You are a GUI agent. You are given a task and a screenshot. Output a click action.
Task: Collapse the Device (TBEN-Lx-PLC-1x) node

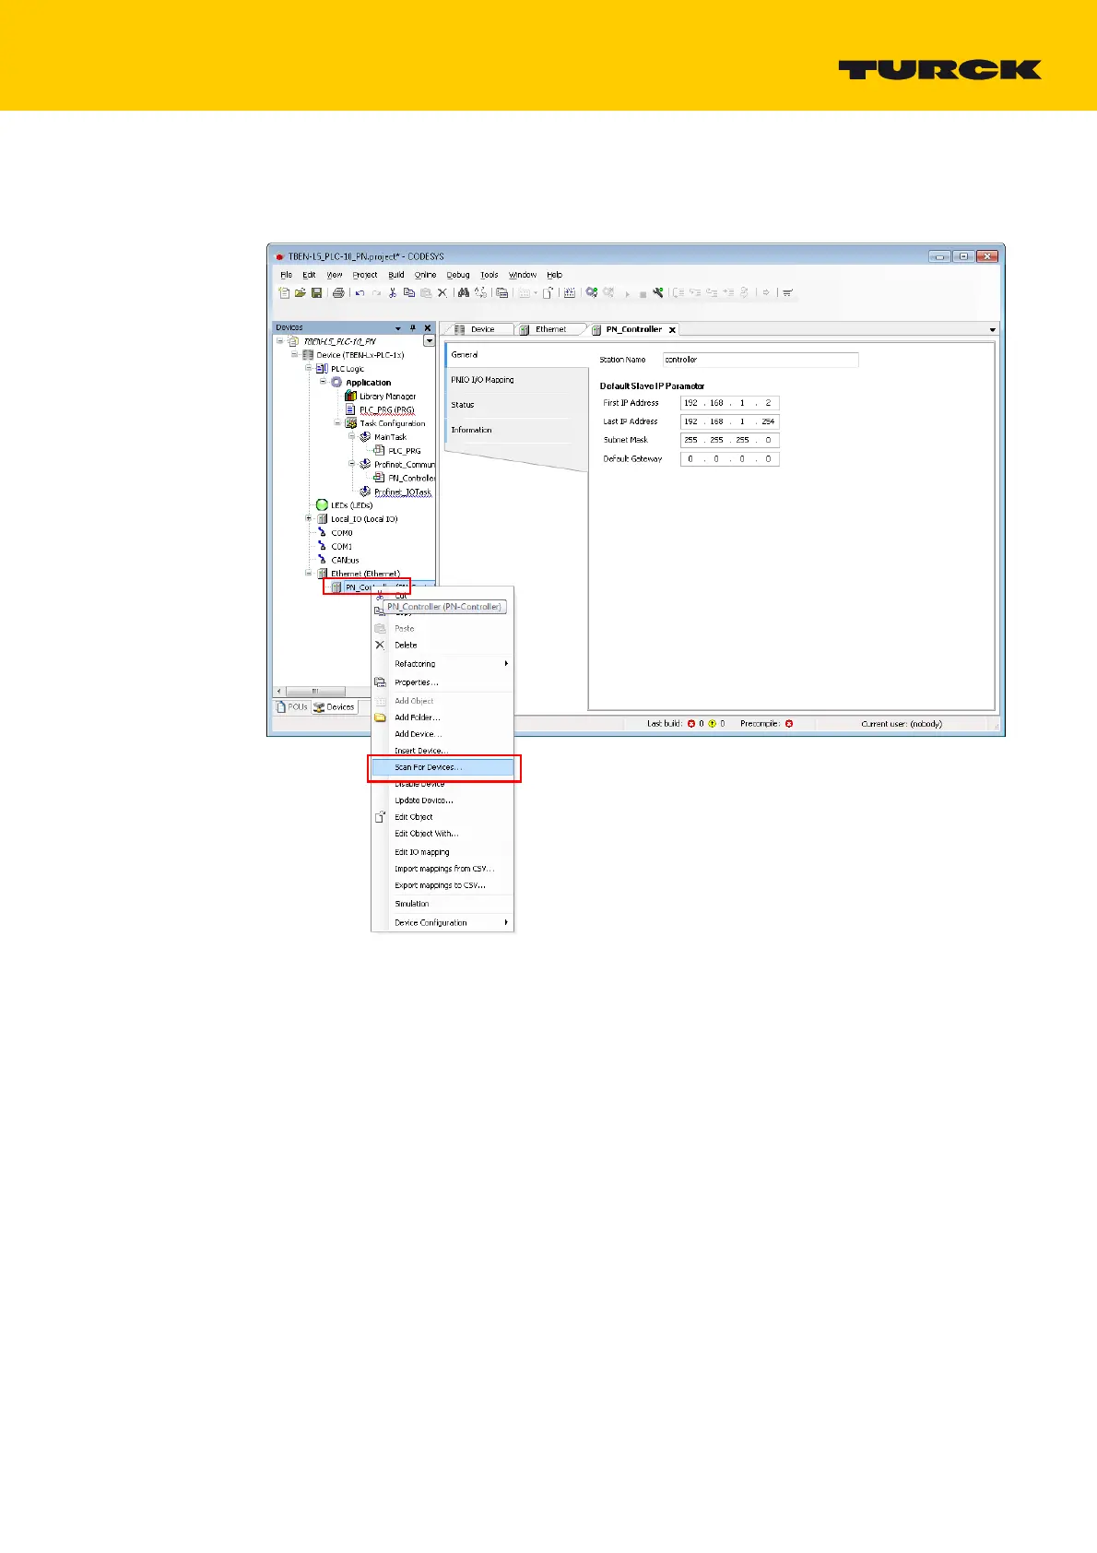click(295, 355)
